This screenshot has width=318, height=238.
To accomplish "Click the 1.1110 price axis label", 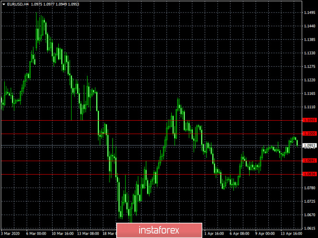I will pos(310,107).
